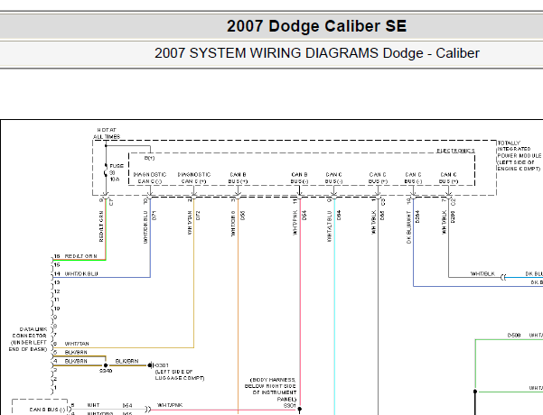Click circuit code 'D71' beside WHT/DK BLU wire
The height and width of the screenshot is (415, 543).
154,215
